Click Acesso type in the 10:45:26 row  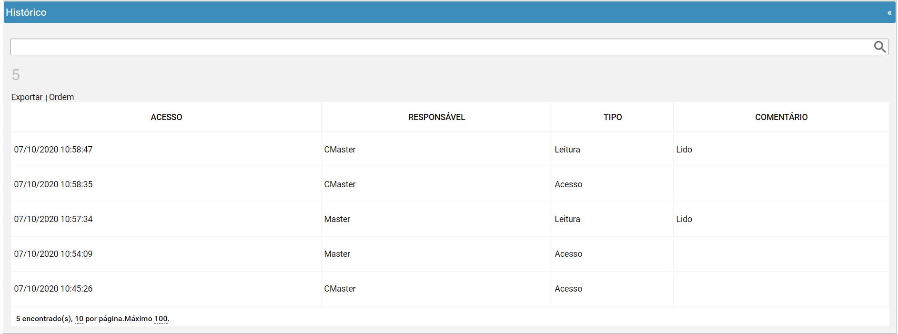point(568,289)
